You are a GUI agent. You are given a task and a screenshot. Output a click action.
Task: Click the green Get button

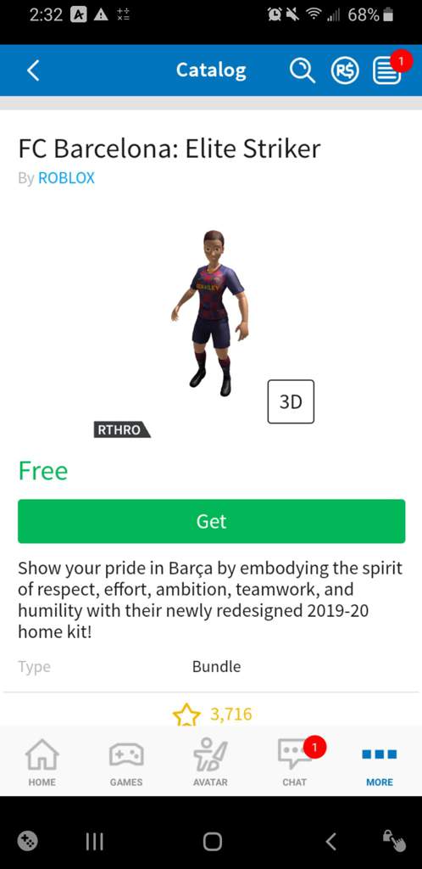pyautogui.click(x=211, y=521)
